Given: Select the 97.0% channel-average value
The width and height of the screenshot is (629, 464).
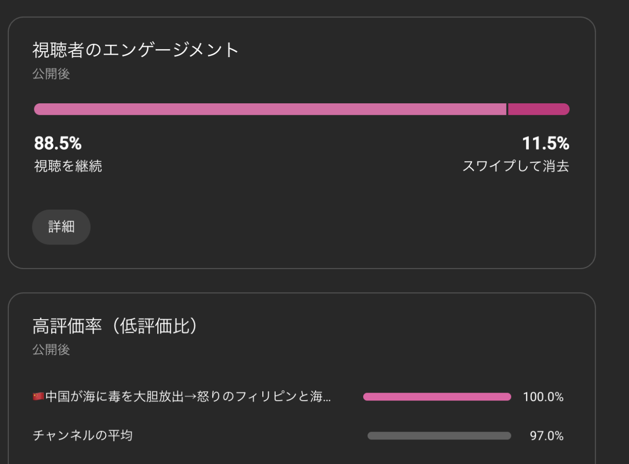Looking at the screenshot, I should (x=546, y=436).
